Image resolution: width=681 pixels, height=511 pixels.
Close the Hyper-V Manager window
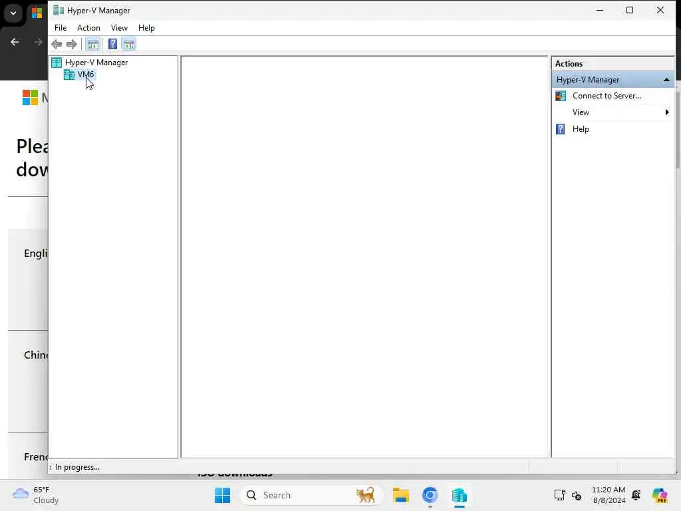[660, 10]
